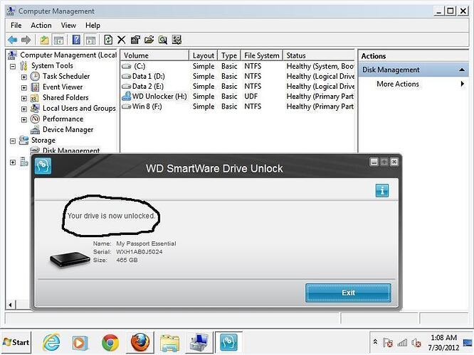This screenshot has width=474, height=355.
Task: Click the WD SmartWare logo icon in dialog title
Action: [x=43, y=166]
